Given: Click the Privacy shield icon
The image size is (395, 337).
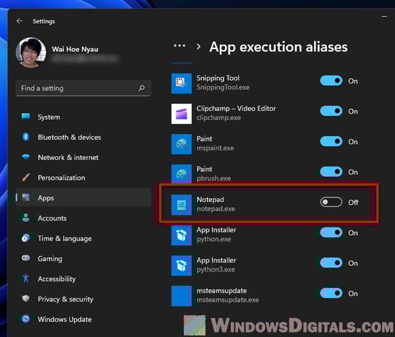Looking at the screenshot, I should [26, 299].
